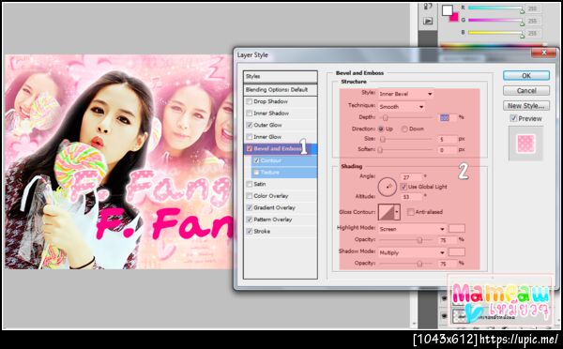
Task: Open the Gradient Overlay settings row
Action: (x=280, y=207)
